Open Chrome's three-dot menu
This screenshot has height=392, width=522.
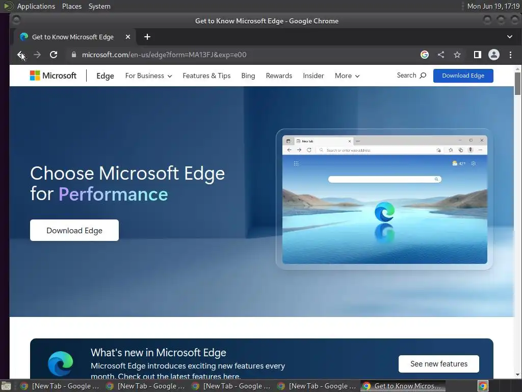(510, 55)
